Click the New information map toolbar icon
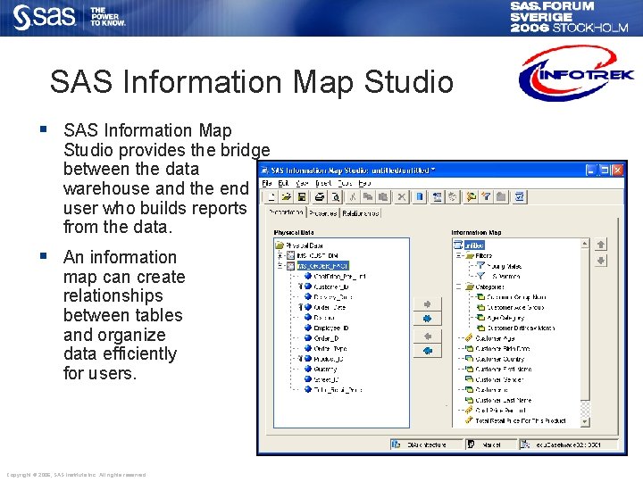This screenshot has width=643, height=482. 271,197
